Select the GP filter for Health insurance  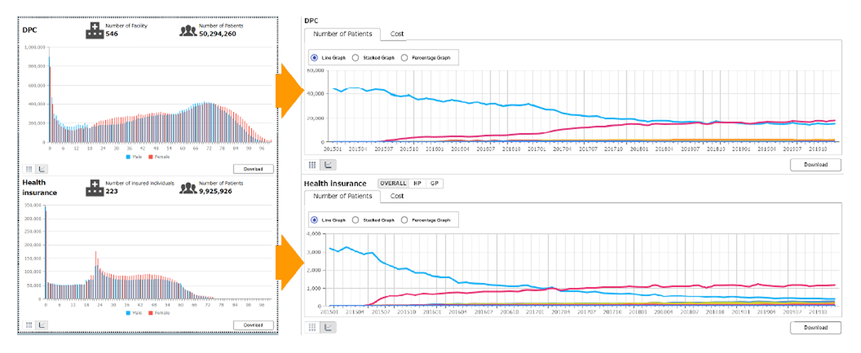[x=434, y=184]
